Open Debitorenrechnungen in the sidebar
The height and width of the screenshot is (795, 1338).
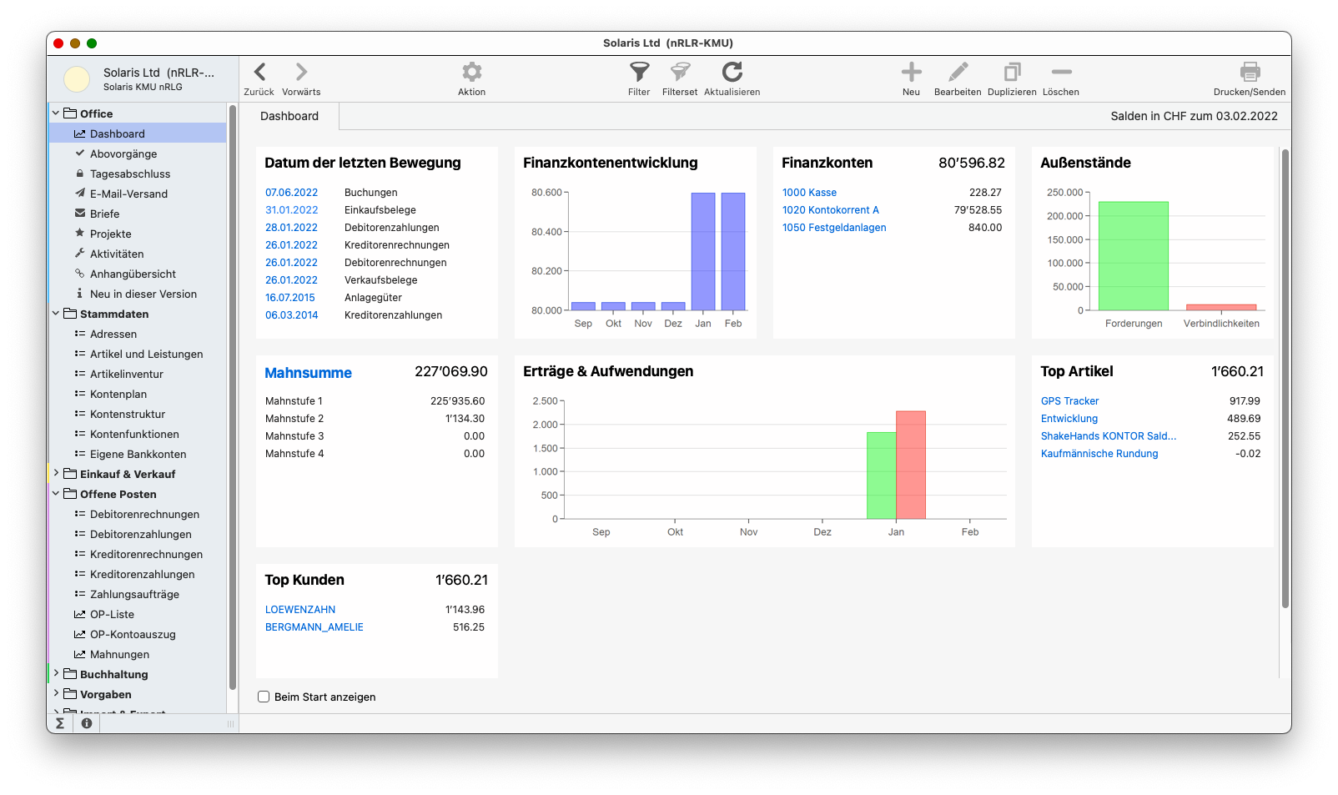[144, 514]
